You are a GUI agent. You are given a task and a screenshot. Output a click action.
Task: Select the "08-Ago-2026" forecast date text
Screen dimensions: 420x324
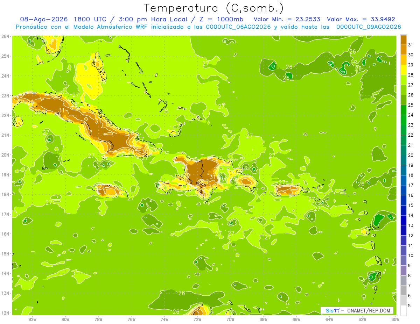(43, 20)
